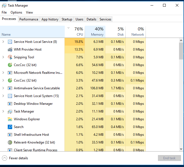Open the Options menu

pos(16,12)
